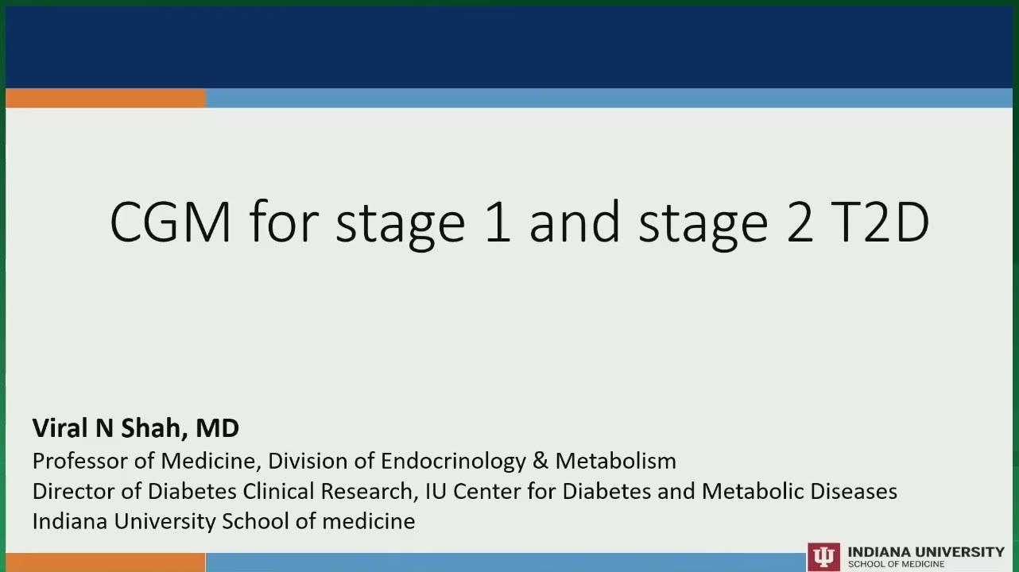Click the word and in the title
1019x572 pixels.
click(574, 222)
